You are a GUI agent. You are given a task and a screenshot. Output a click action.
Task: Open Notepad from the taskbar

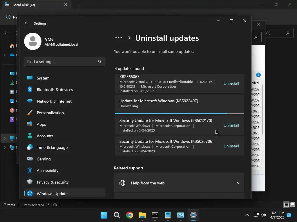168,215
